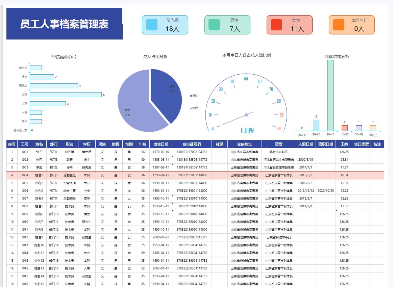Viewport: 393px width, 287px height.
Task: Select the 女性 legend entry beside pie chart
Action: 194,108
